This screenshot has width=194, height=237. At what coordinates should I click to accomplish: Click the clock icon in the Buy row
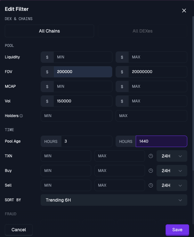coord(150,171)
